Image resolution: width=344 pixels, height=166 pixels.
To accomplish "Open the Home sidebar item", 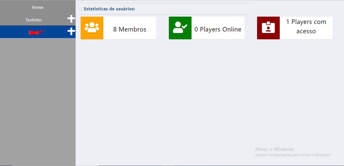I will pos(38,8).
